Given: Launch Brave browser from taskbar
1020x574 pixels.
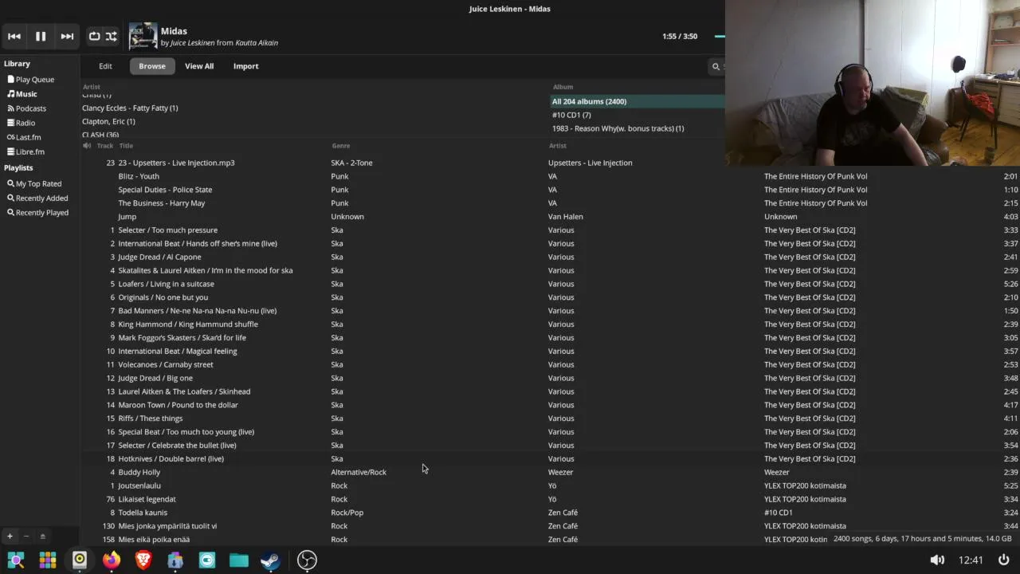Looking at the screenshot, I should point(143,560).
